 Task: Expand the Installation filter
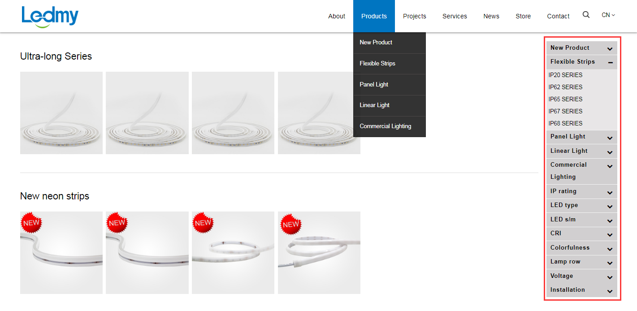[x=581, y=290]
